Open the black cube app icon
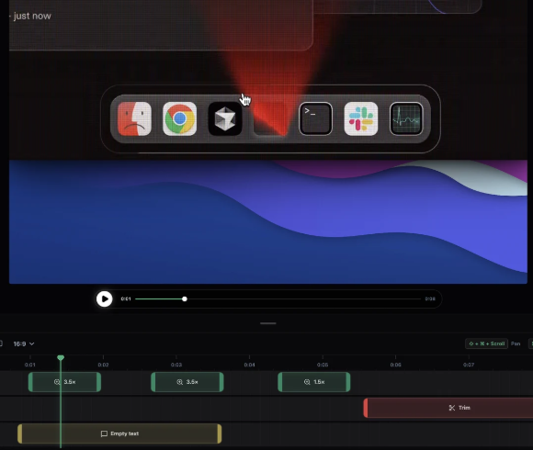This screenshot has width=533, height=450. tap(225, 118)
